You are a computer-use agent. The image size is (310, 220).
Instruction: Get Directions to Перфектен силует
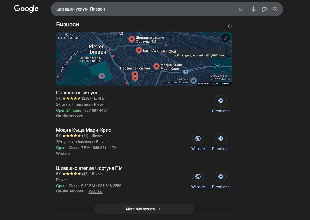(x=220, y=101)
